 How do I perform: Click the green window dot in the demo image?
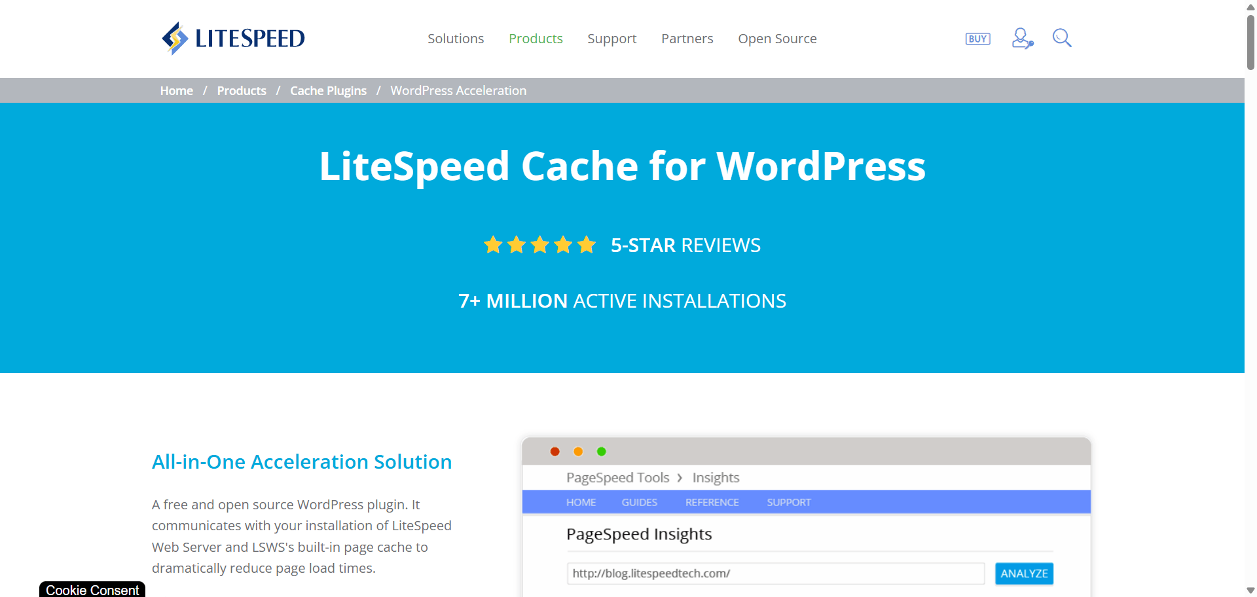coord(602,452)
